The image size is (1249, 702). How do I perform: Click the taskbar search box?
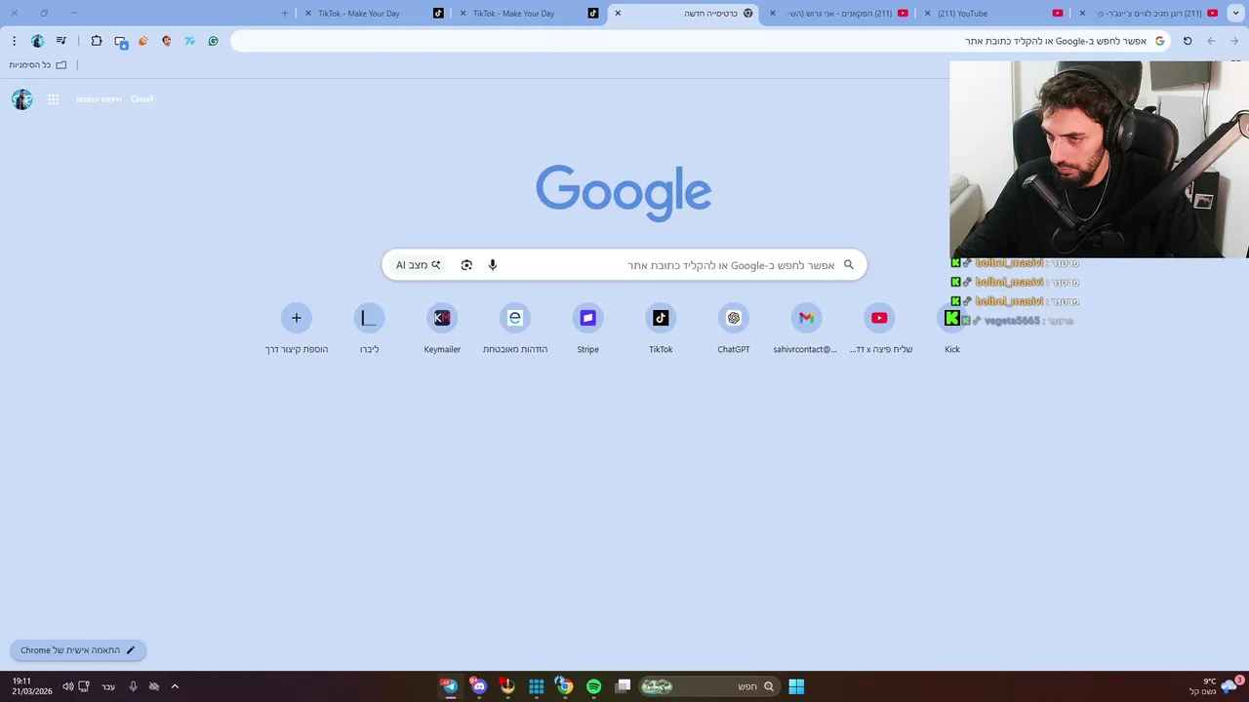pos(708,686)
